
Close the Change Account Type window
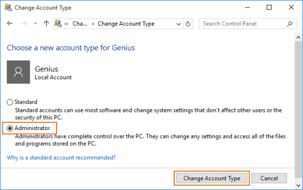coord(291,8)
